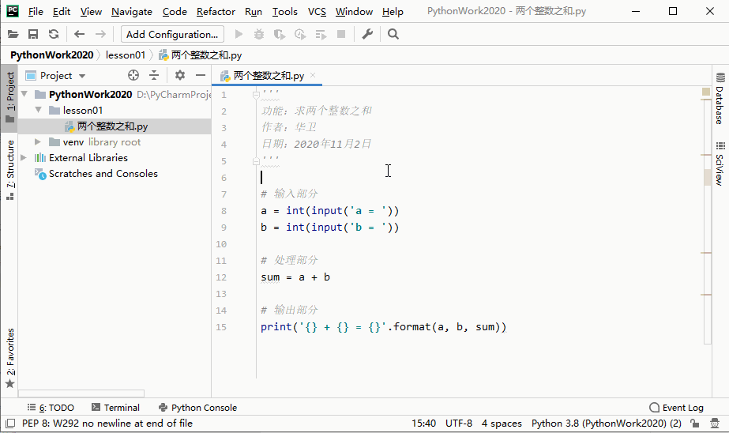Expand the venv library root folder
The image size is (729, 433).
pos(38,142)
